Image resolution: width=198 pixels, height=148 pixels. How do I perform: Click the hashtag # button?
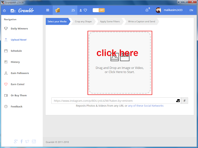[184, 101]
